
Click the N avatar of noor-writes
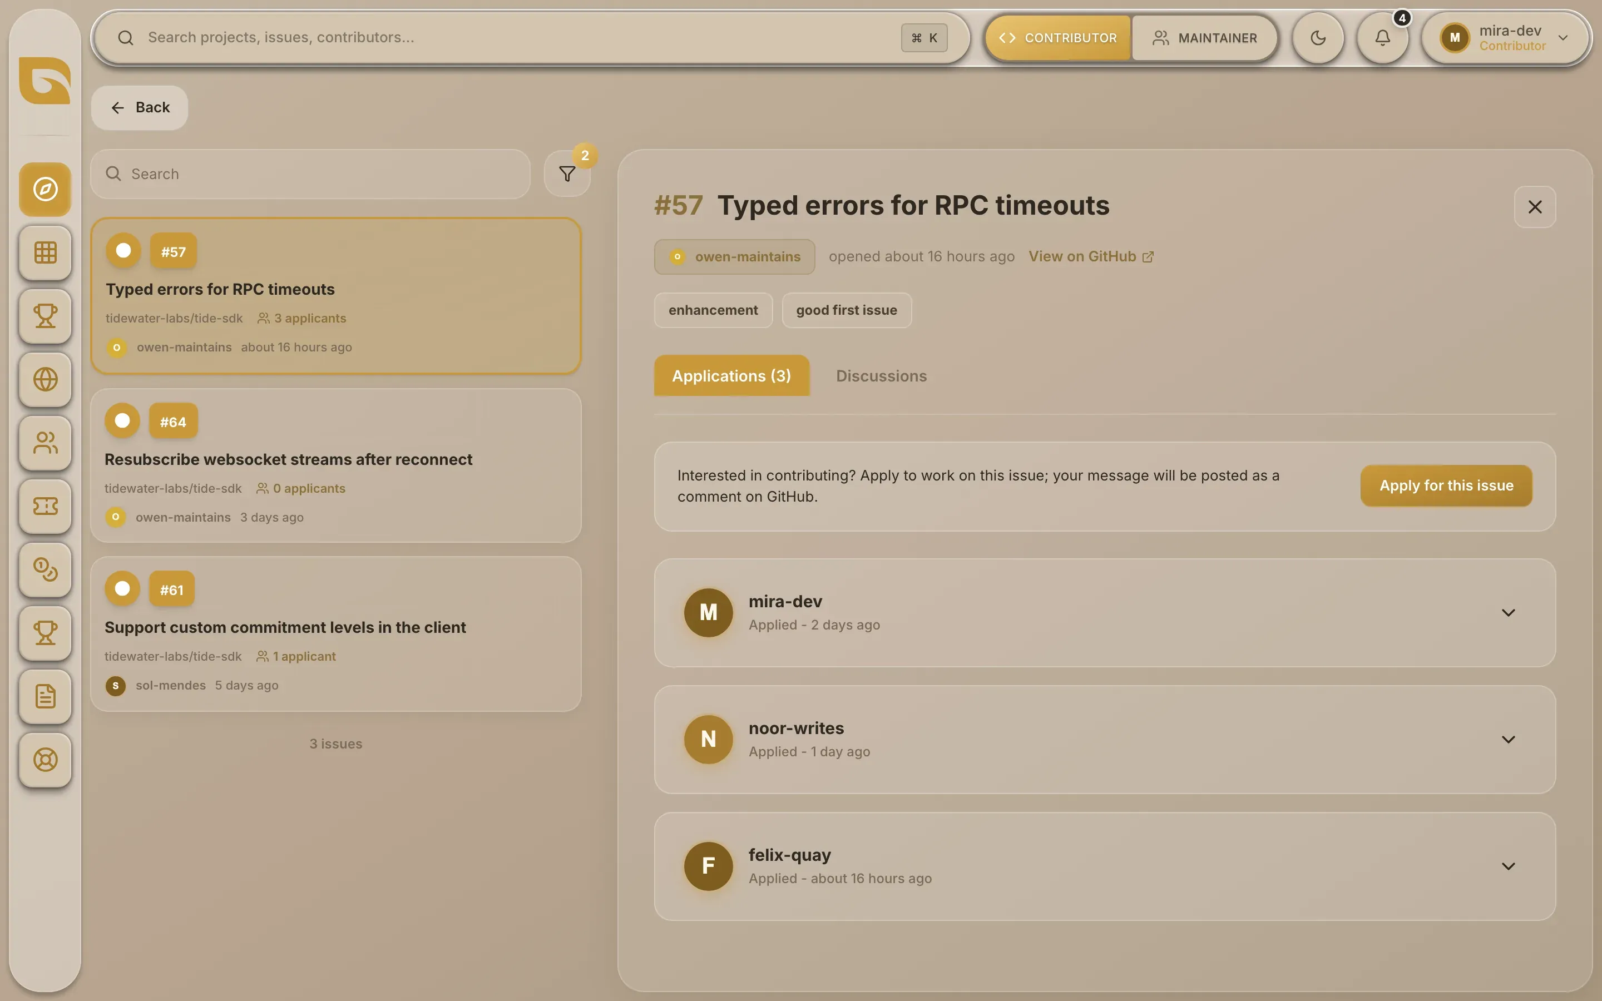coord(708,739)
